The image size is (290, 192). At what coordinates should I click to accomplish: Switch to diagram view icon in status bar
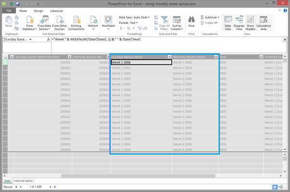[x=280, y=187]
